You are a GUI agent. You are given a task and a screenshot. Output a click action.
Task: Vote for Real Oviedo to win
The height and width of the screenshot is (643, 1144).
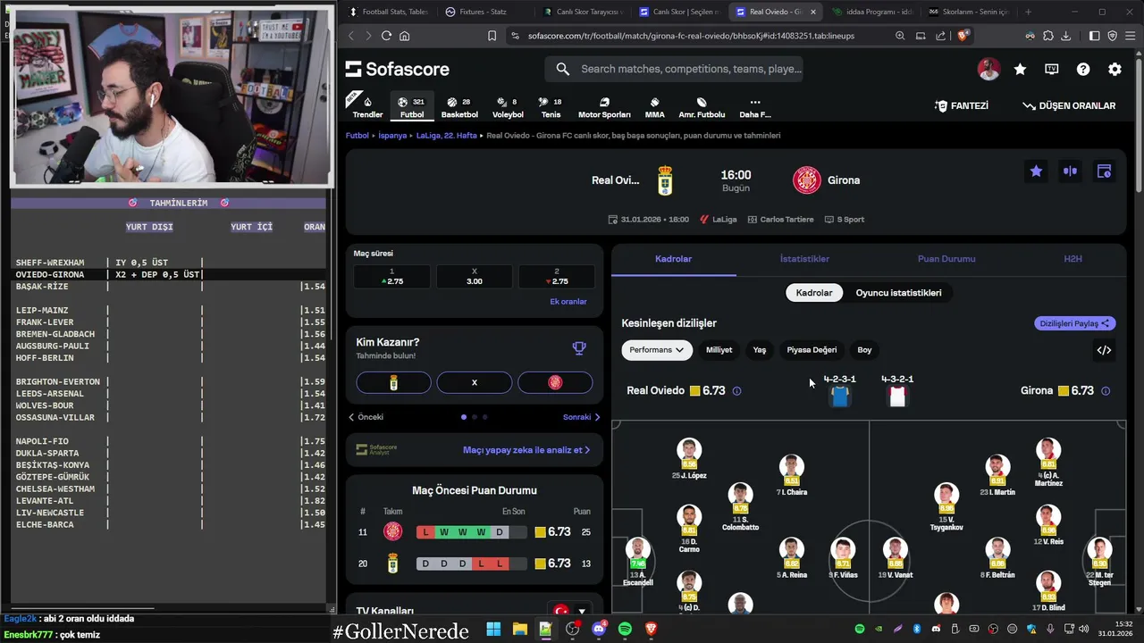pyautogui.click(x=393, y=382)
